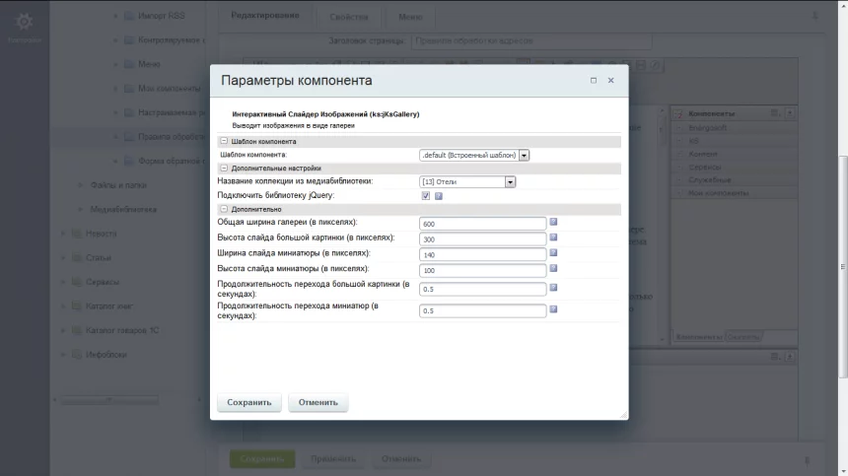Click help icon for thumbnail slide width field
The width and height of the screenshot is (848, 476).
tap(554, 252)
